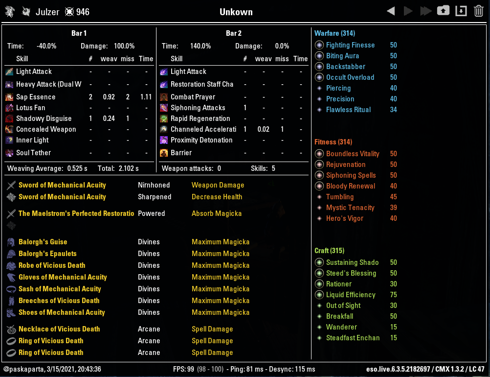Click the Bar 2 header
490x377 pixels.
point(233,33)
